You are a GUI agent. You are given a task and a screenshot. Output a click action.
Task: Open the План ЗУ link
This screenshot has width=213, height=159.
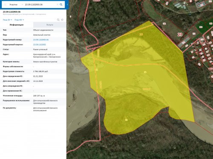pos(7,20)
